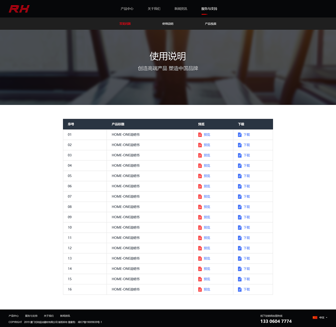Click the 下载 link in row 11
Image resolution: width=336 pixels, height=327 pixels.
pos(247,238)
